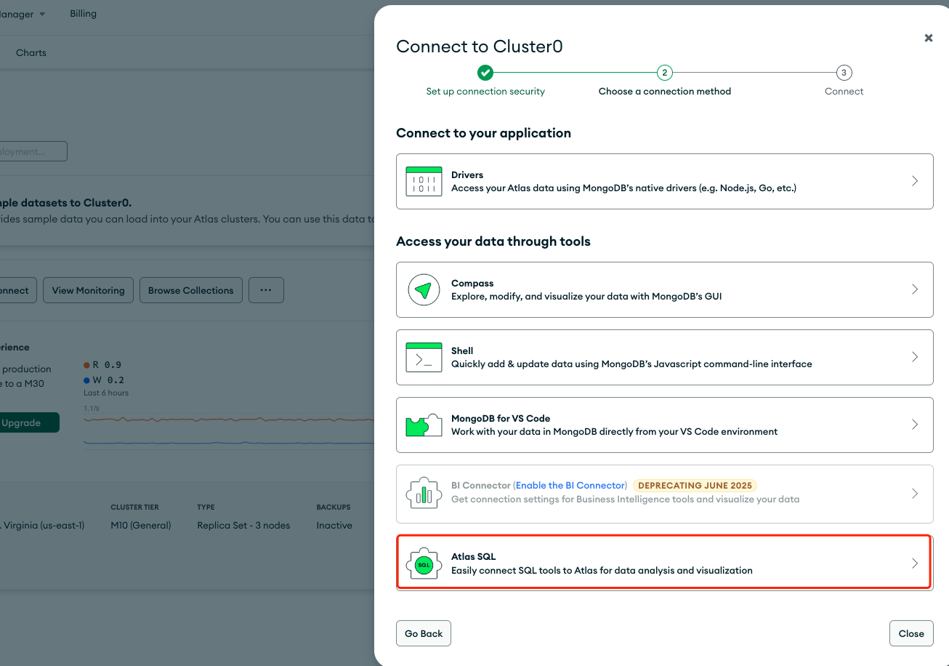
Task: Click the 'Shell' option title
Action: (x=462, y=351)
